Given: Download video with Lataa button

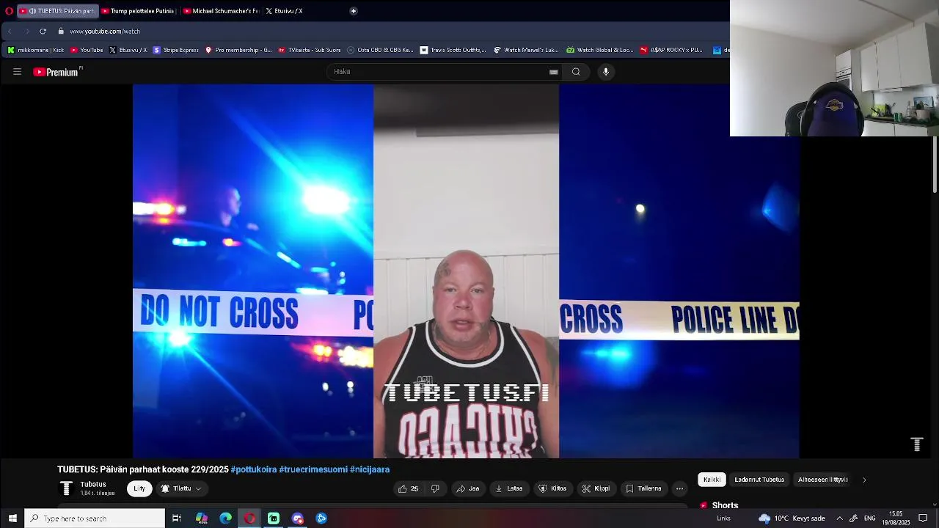Looking at the screenshot, I should (x=509, y=488).
